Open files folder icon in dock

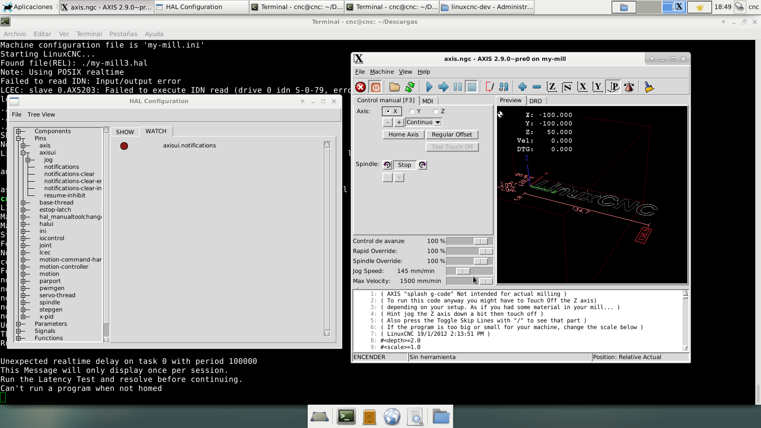pos(441,417)
